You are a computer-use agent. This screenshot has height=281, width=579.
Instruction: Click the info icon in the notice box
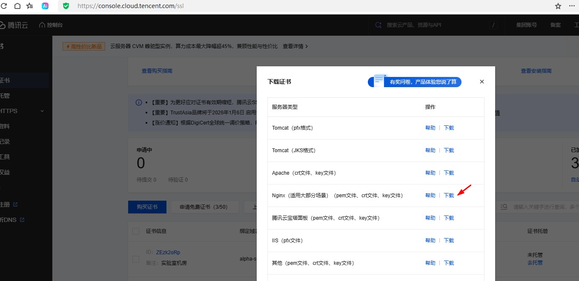tap(139, 102)
